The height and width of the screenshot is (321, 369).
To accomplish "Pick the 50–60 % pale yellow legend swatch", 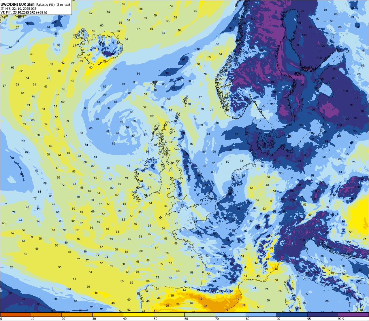I will point(169,315).
